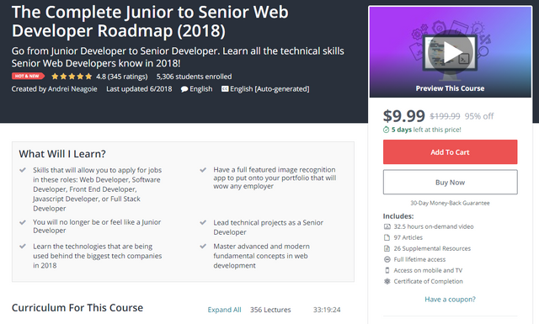Click the mobile phone icon beside Access on mobile and TV

click(387, 270)
